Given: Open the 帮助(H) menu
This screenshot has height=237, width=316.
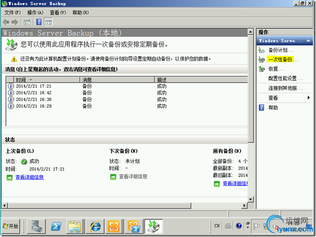Looking at the screenshot, I should click(80, 13).
